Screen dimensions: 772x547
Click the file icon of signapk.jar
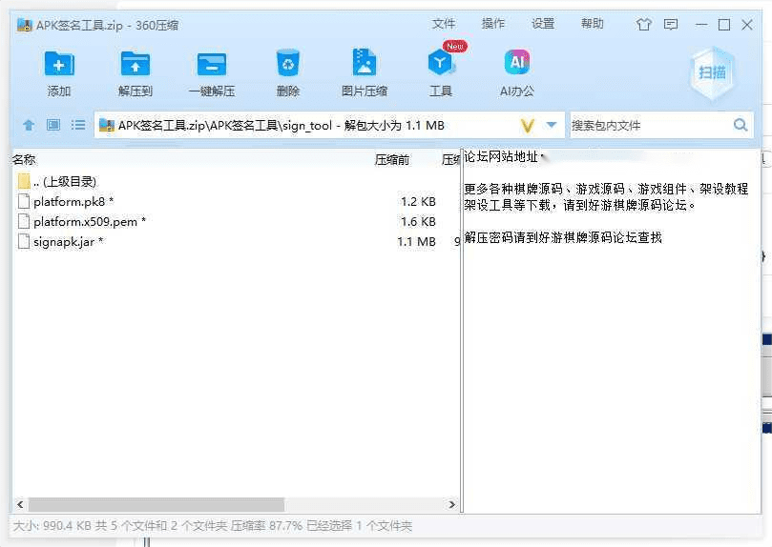[x=24, y=241]
